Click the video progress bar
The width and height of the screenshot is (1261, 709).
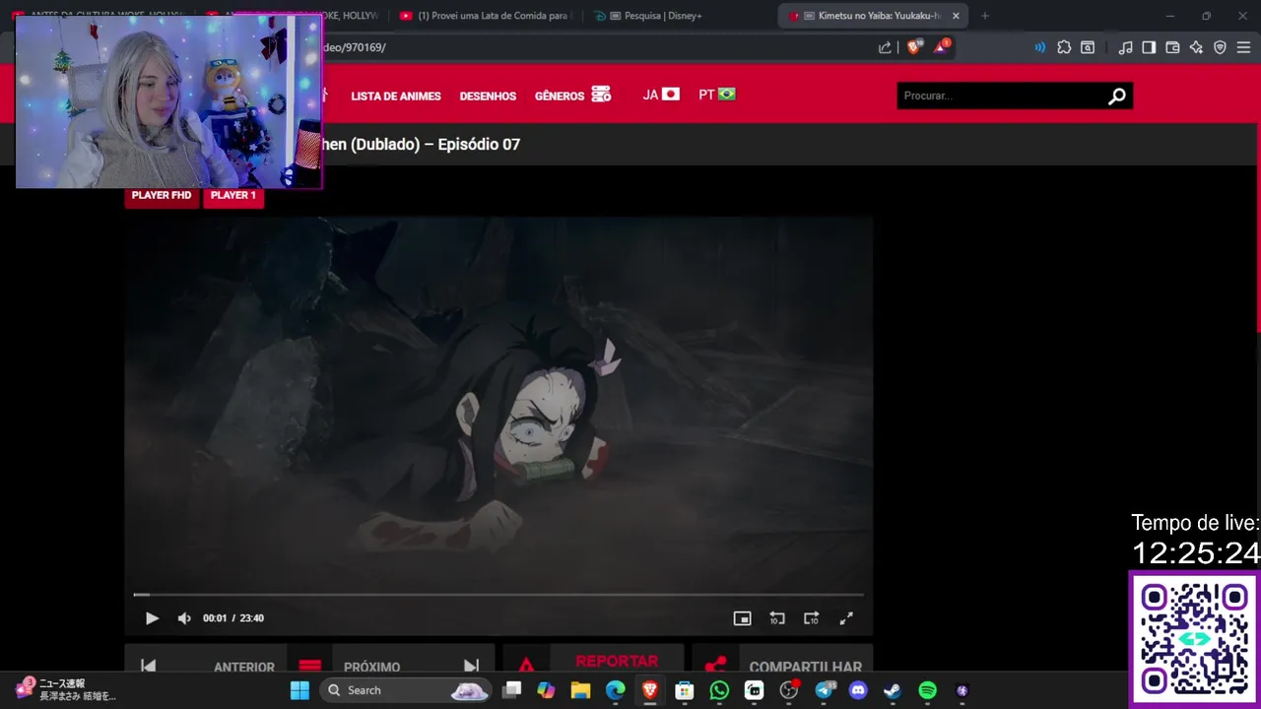(498, 595)
